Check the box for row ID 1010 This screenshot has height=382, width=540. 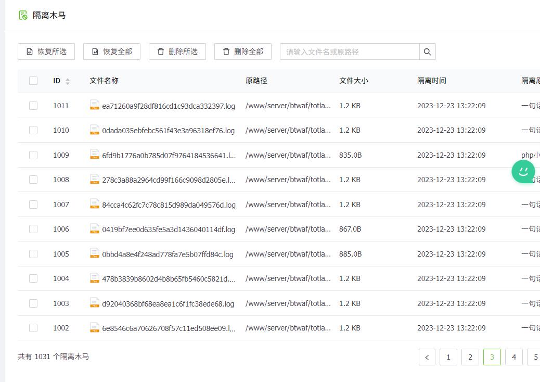pos(33,130)
